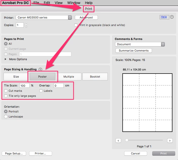This screenshot has height=160, width=178.
Task: Click the 'Scale: 100% Pages: 15' text
Action: (x=130, y=60)
